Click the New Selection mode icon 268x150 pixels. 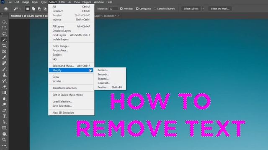[x=28, y=9]
